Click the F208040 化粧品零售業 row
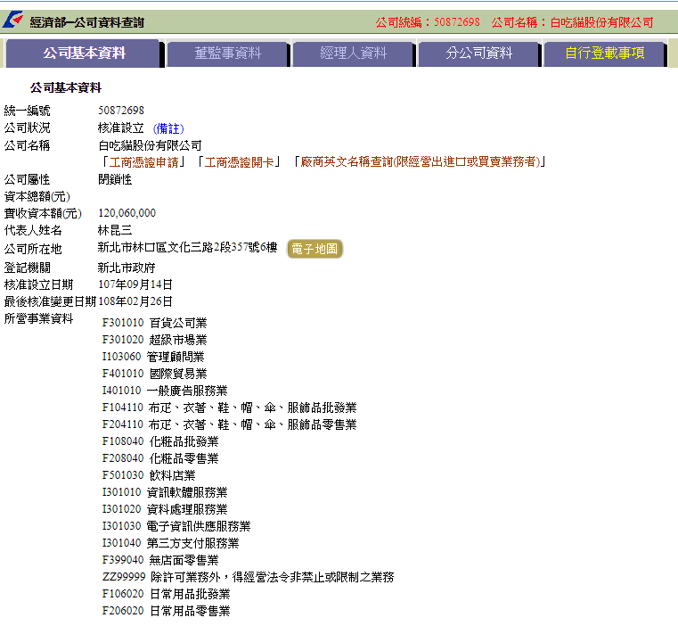Screen dimensions: 678x626 [160, 458]
